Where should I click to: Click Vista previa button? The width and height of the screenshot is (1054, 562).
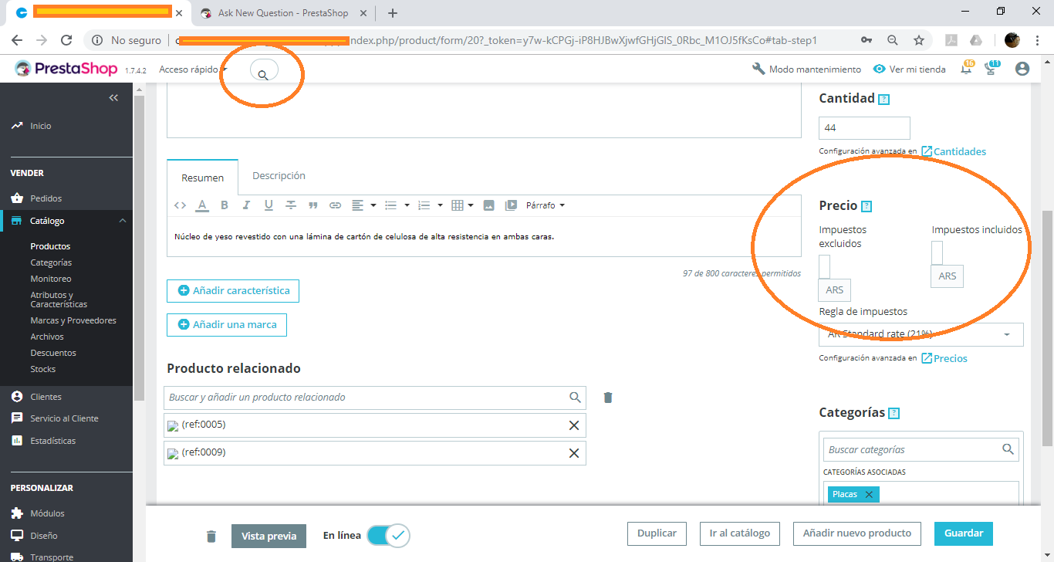(269, 537)
